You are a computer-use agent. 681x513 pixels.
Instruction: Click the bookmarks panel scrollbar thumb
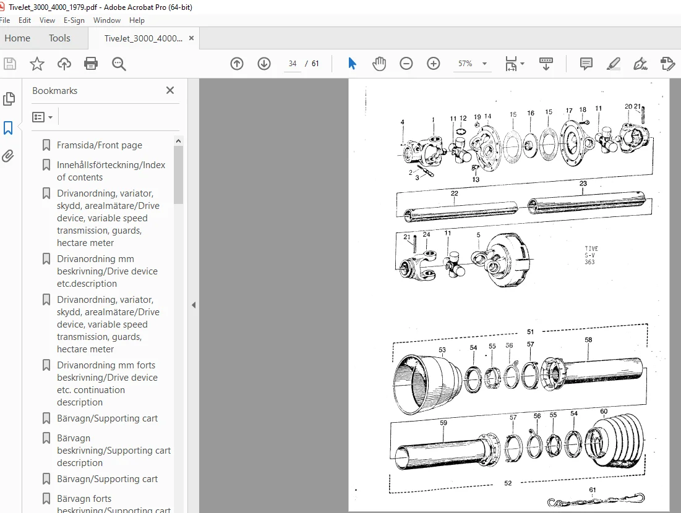(178, 174)
